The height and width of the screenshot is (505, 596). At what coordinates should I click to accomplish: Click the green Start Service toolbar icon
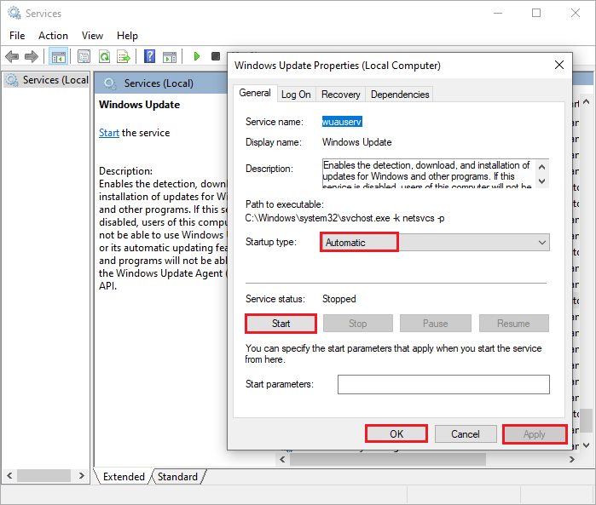pos(196,56)
